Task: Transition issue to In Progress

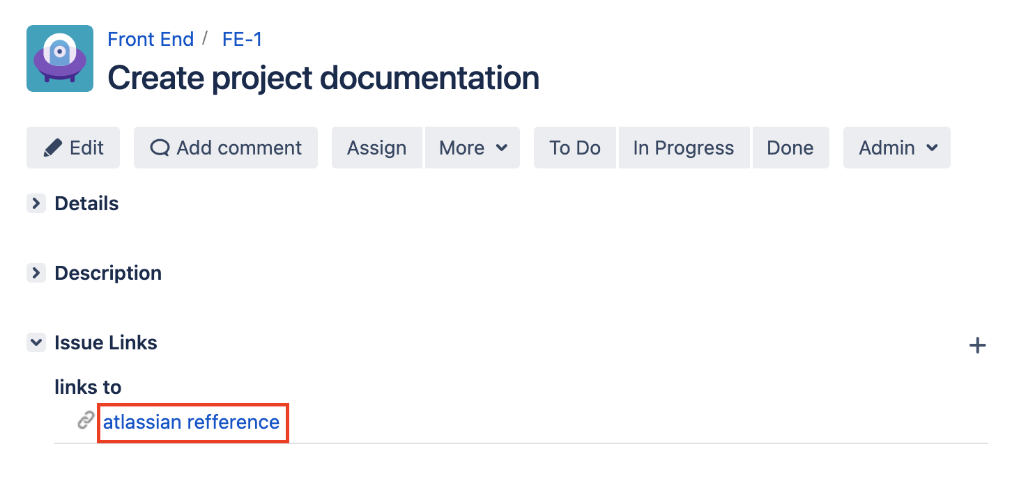Action: click(684, 148)
